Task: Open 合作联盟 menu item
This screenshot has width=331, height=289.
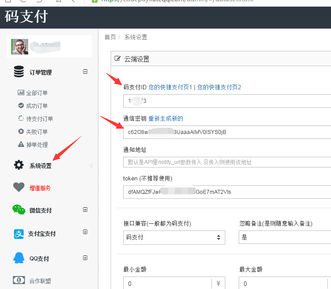Action: (40, 281)
